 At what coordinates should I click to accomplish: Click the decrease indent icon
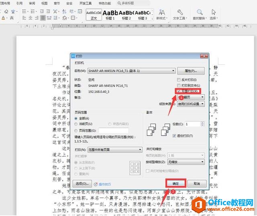click(x=42, y=11)
